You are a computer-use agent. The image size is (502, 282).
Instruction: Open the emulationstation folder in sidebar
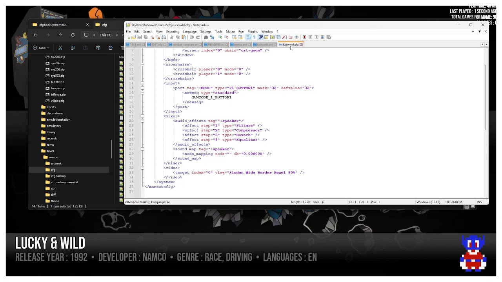click(58, 119)
